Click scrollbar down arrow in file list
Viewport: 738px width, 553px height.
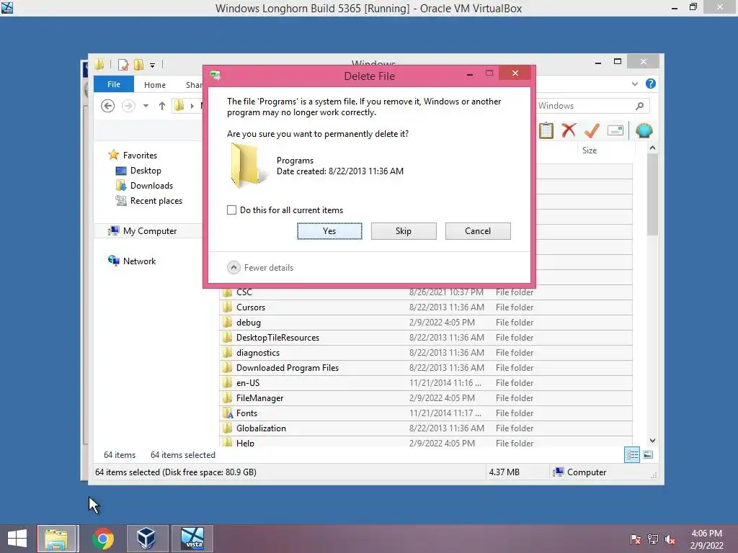(652, 440)
